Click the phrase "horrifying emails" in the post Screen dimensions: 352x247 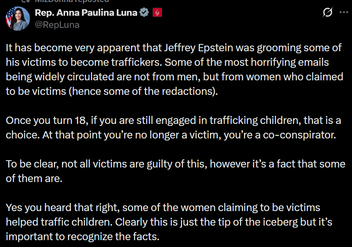[291, 63]
